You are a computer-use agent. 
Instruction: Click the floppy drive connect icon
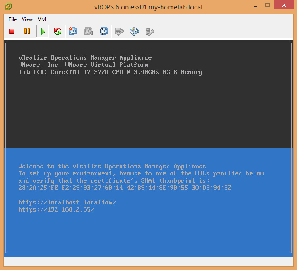[x=119, y=31]
